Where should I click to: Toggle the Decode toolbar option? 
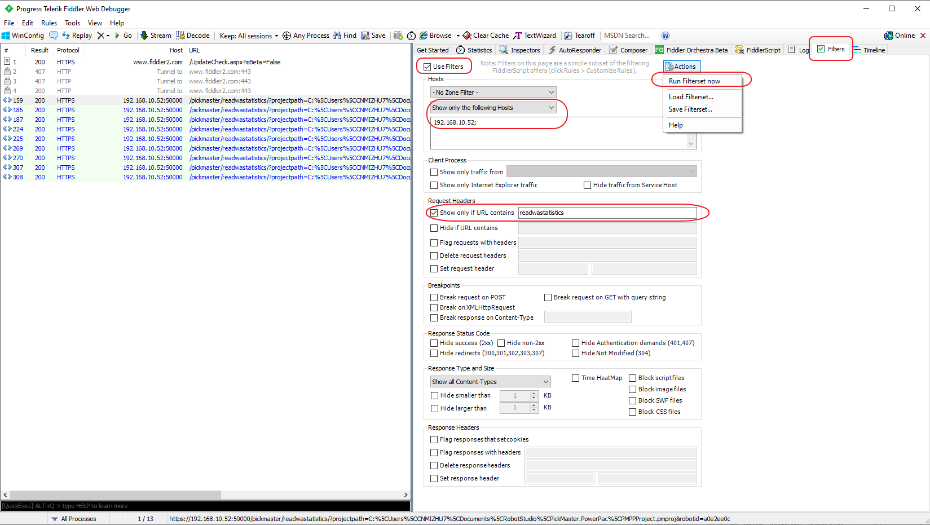tap(193, 36)
